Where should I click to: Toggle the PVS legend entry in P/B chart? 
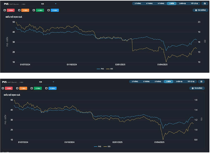(98, 147)
